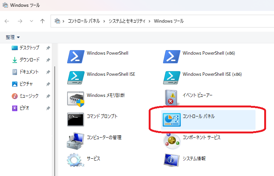Select ミュージック in the navigation pane
Viewport: 274px width, 176px height.
click(x=29, y=96)
